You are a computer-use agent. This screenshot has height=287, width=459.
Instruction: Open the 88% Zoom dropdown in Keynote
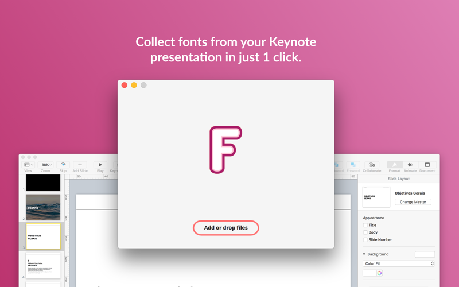click(46, 165)
